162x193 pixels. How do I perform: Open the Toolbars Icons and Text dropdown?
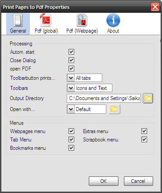pyautogui.click(x=90, y=88)
